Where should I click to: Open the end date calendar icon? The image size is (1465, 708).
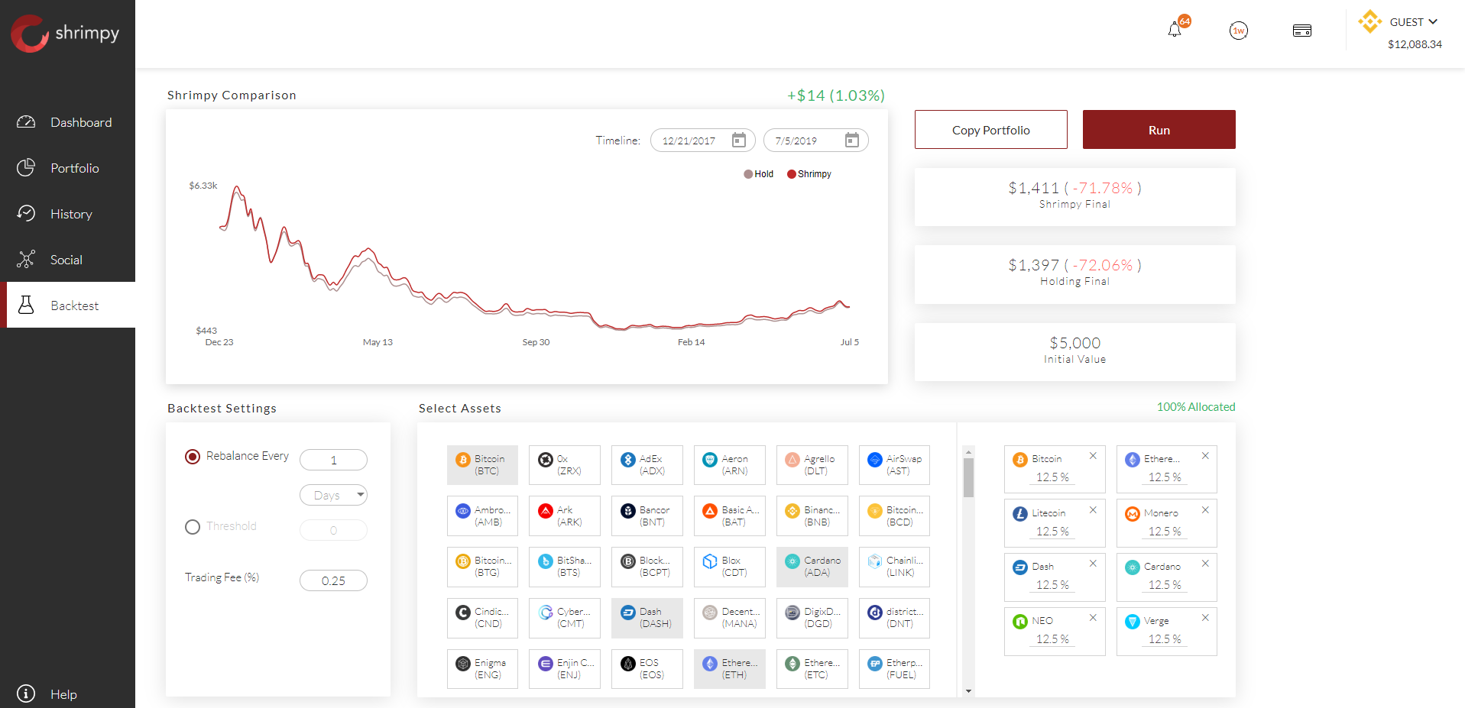[x=852, y=140]
